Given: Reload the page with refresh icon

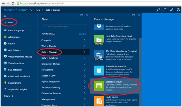Looking at the screenshot, I should pyautogui.click(x=13, y=3).
